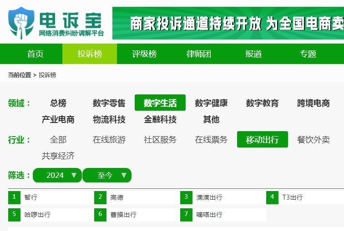344x231 pixels.
Task: Choose the 数字零售 domain
Action: 109,103
